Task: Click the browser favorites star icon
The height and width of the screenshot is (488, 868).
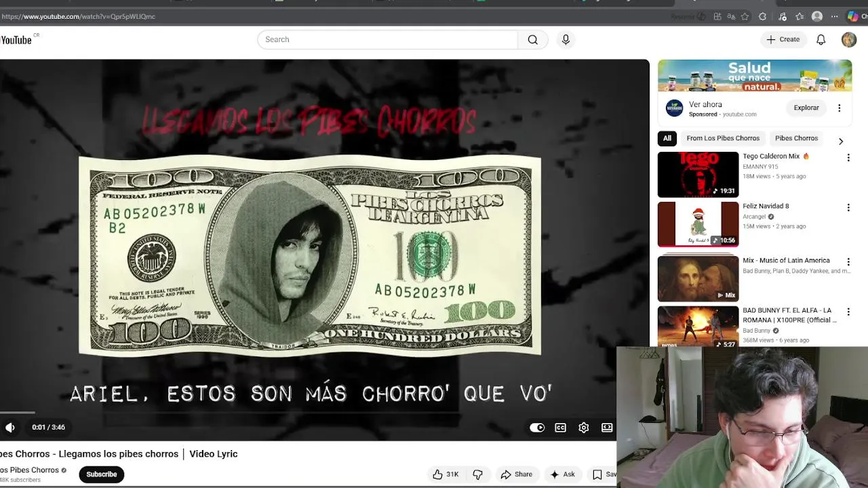Action: pyautogui.click(x=745, y=16)
